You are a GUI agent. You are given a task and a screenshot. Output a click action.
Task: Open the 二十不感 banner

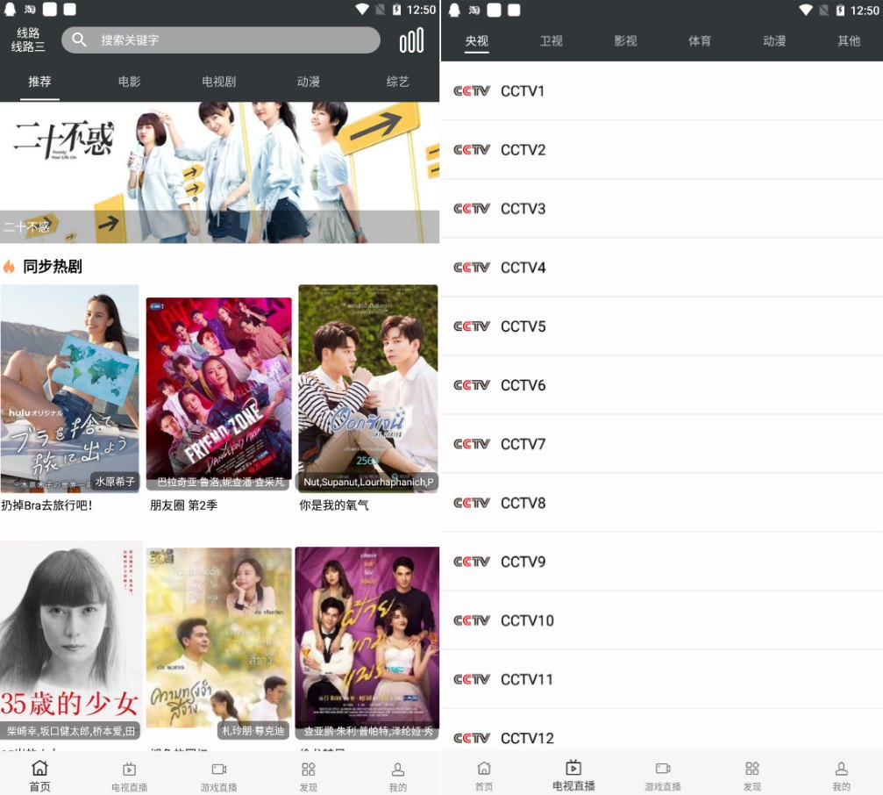pos(219,171)
